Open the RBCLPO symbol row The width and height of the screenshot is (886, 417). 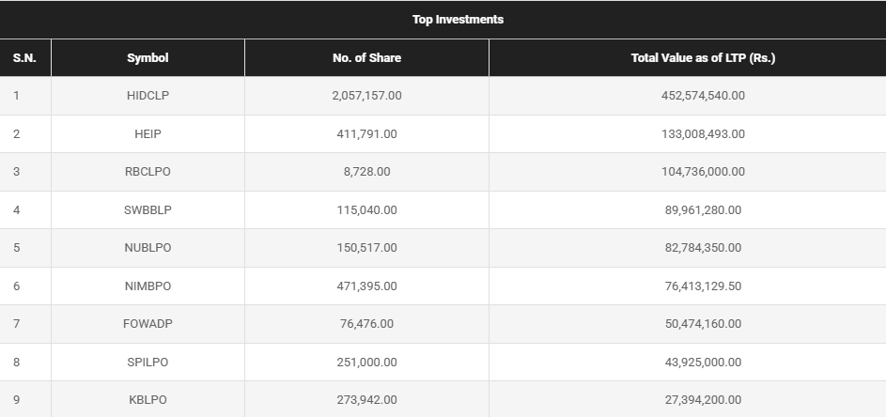(148, 172)
